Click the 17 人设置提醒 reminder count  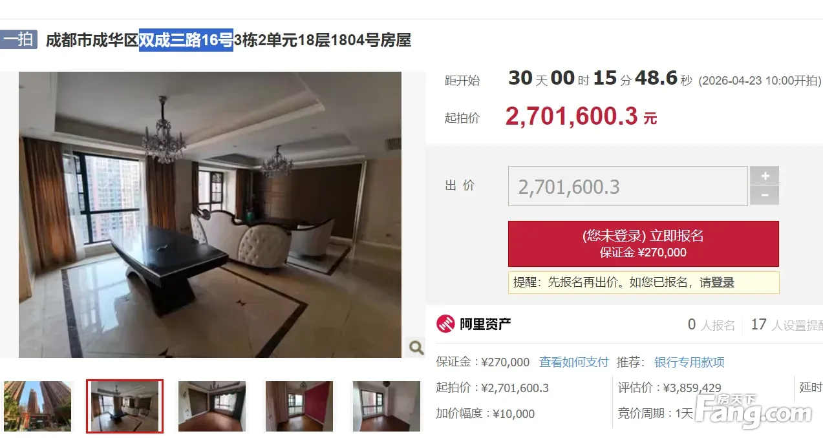click(786, 325)
